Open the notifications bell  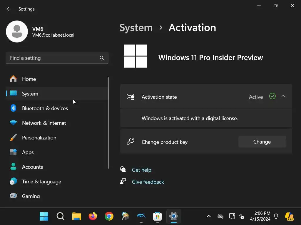point(276,217)
